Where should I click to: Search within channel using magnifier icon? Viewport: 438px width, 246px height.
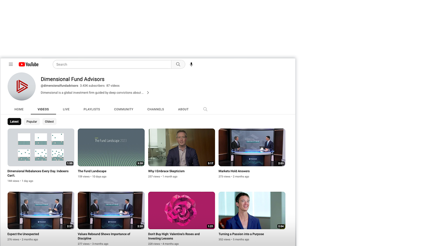click(205, 109)
